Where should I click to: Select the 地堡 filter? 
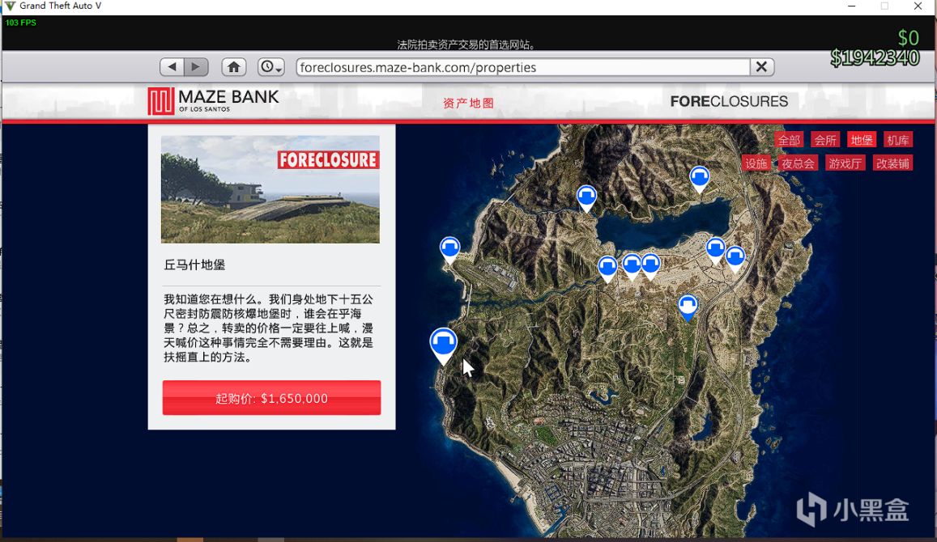click(862, 140)
